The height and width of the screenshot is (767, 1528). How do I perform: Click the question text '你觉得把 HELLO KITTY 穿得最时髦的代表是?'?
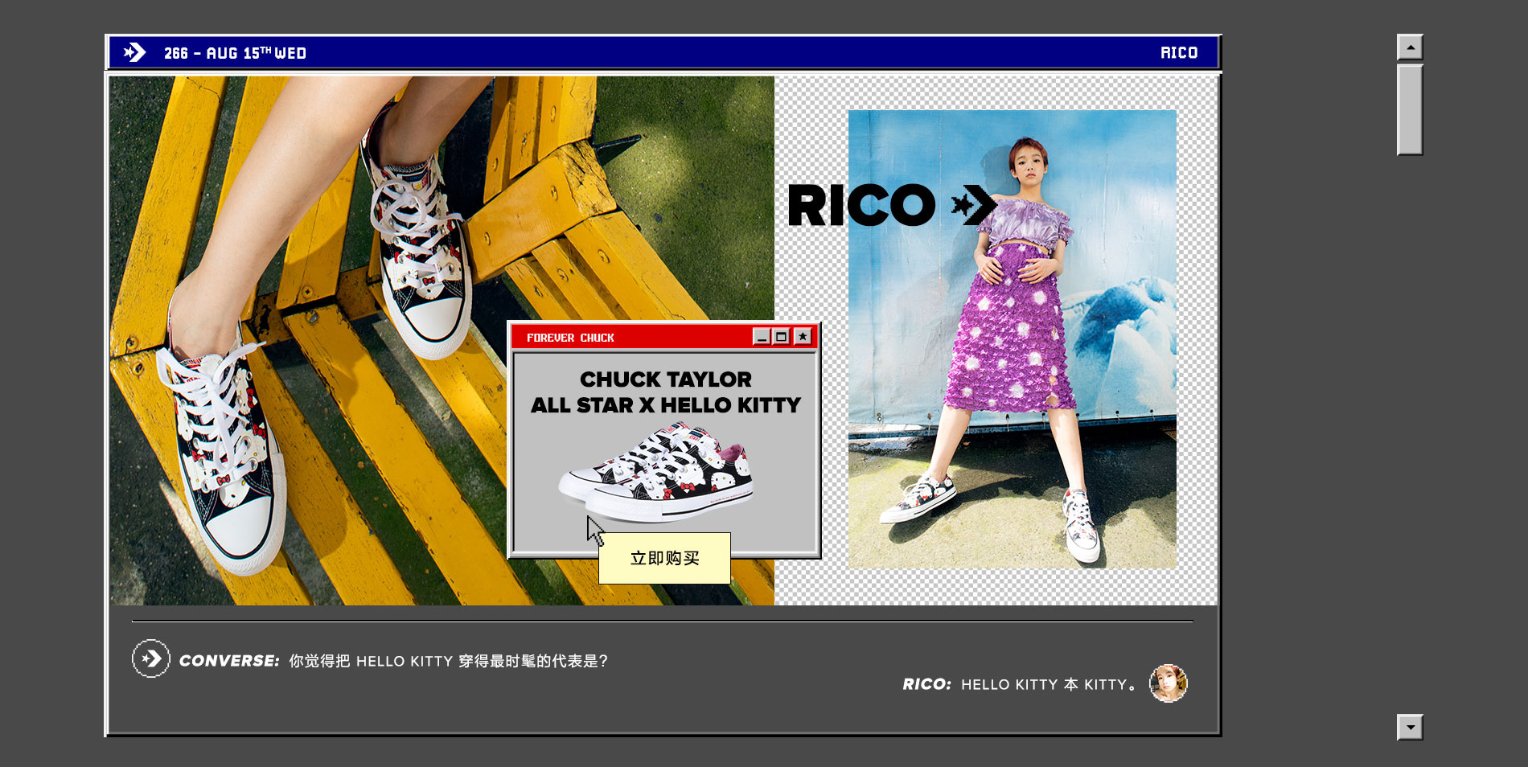[449, 661]
